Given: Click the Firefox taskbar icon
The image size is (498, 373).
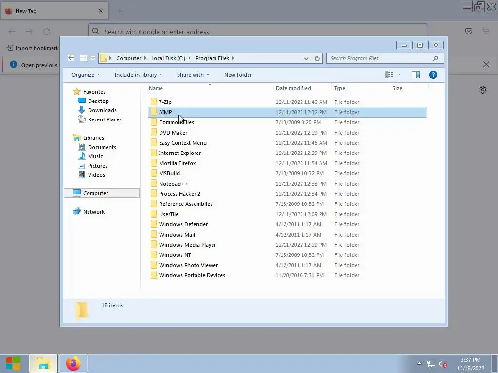Looking at the screenshot, I should coord(73,363).
